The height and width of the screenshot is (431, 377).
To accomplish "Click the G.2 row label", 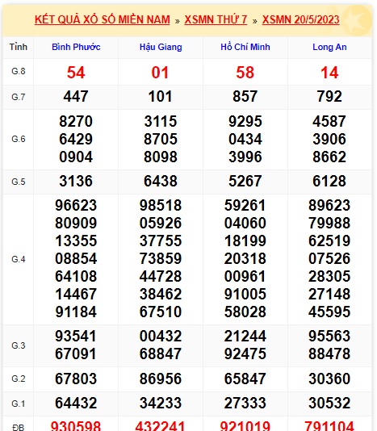I will 19,379.
